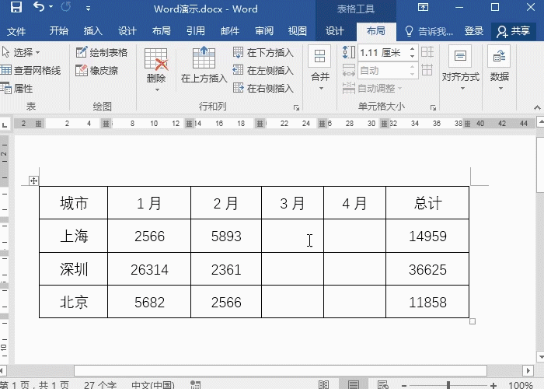Image resolution: width=544 pixels, height=389 pixels.
Task: Switch to web layout view
Action: (382, 385)
